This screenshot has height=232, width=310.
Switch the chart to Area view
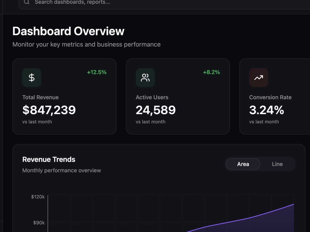click(243, 164)
